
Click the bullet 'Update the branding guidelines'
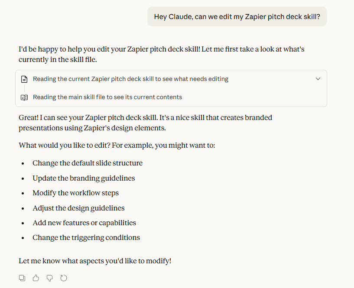83,178
